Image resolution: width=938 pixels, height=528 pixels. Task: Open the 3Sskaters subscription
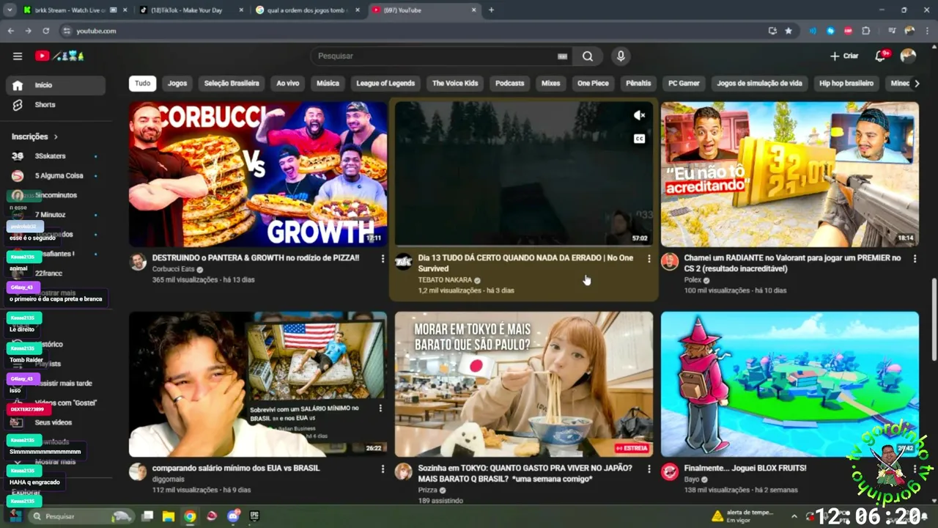click(56, 156)
